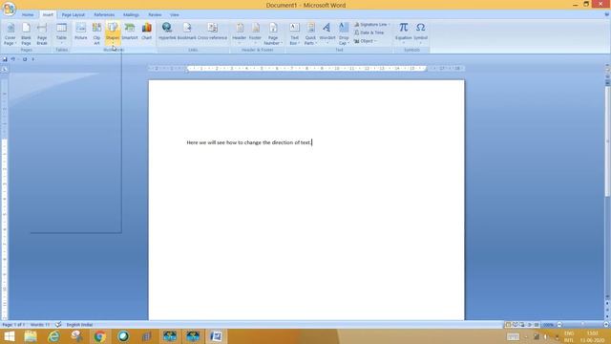Image resolution: width=611 pixels, height=344 pixels.
Task: Click Redo in Quick Access Toolbar
Action: point(25,59)
